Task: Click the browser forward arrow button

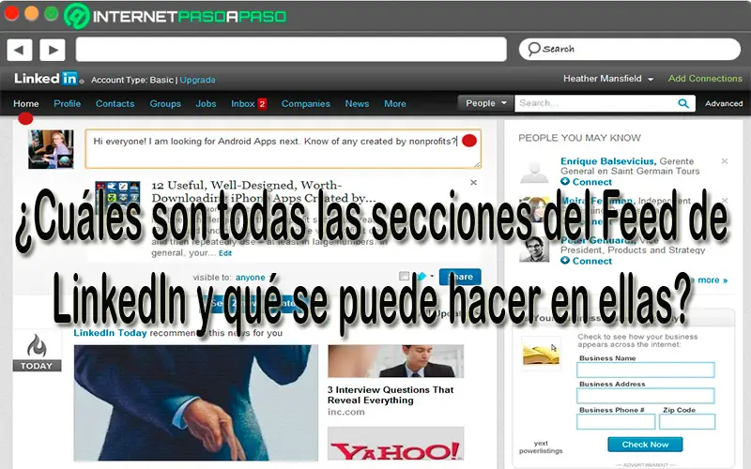Action: coord(53,50)
